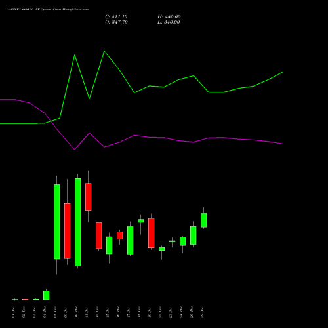Click the KAYNES PE Option chart title

tap(48, 10)
